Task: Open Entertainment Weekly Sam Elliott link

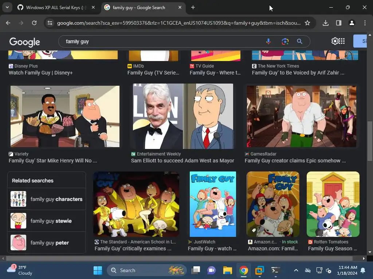Action: tap(182, 161)
